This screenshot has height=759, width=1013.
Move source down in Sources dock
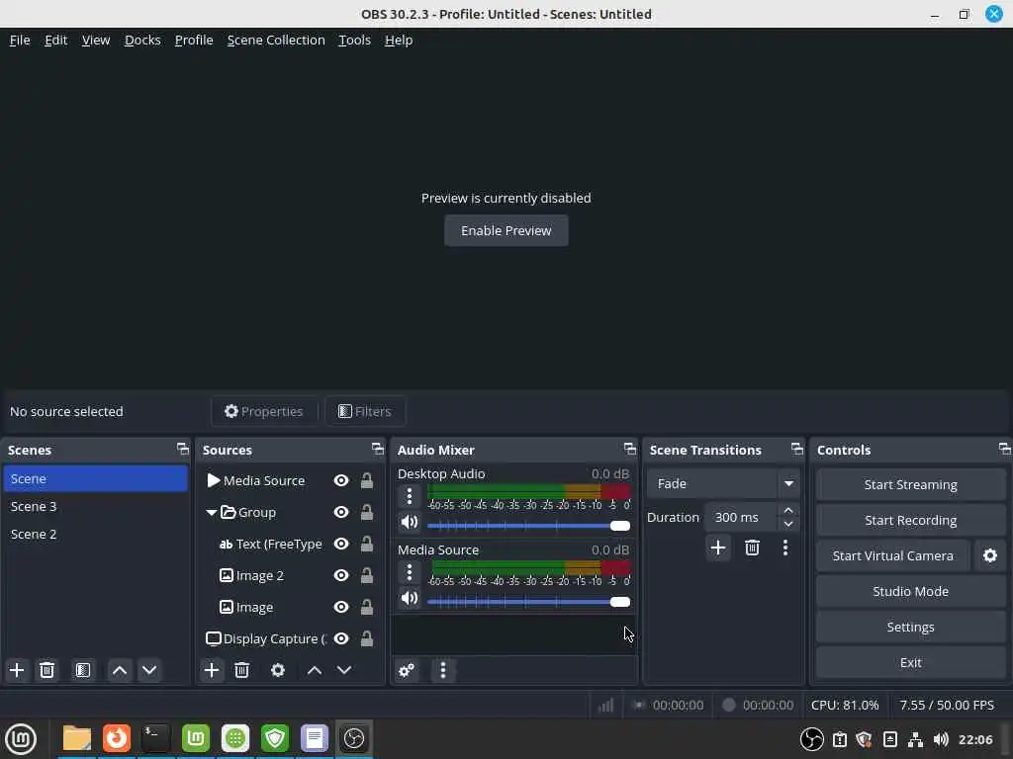pos(344,670)
